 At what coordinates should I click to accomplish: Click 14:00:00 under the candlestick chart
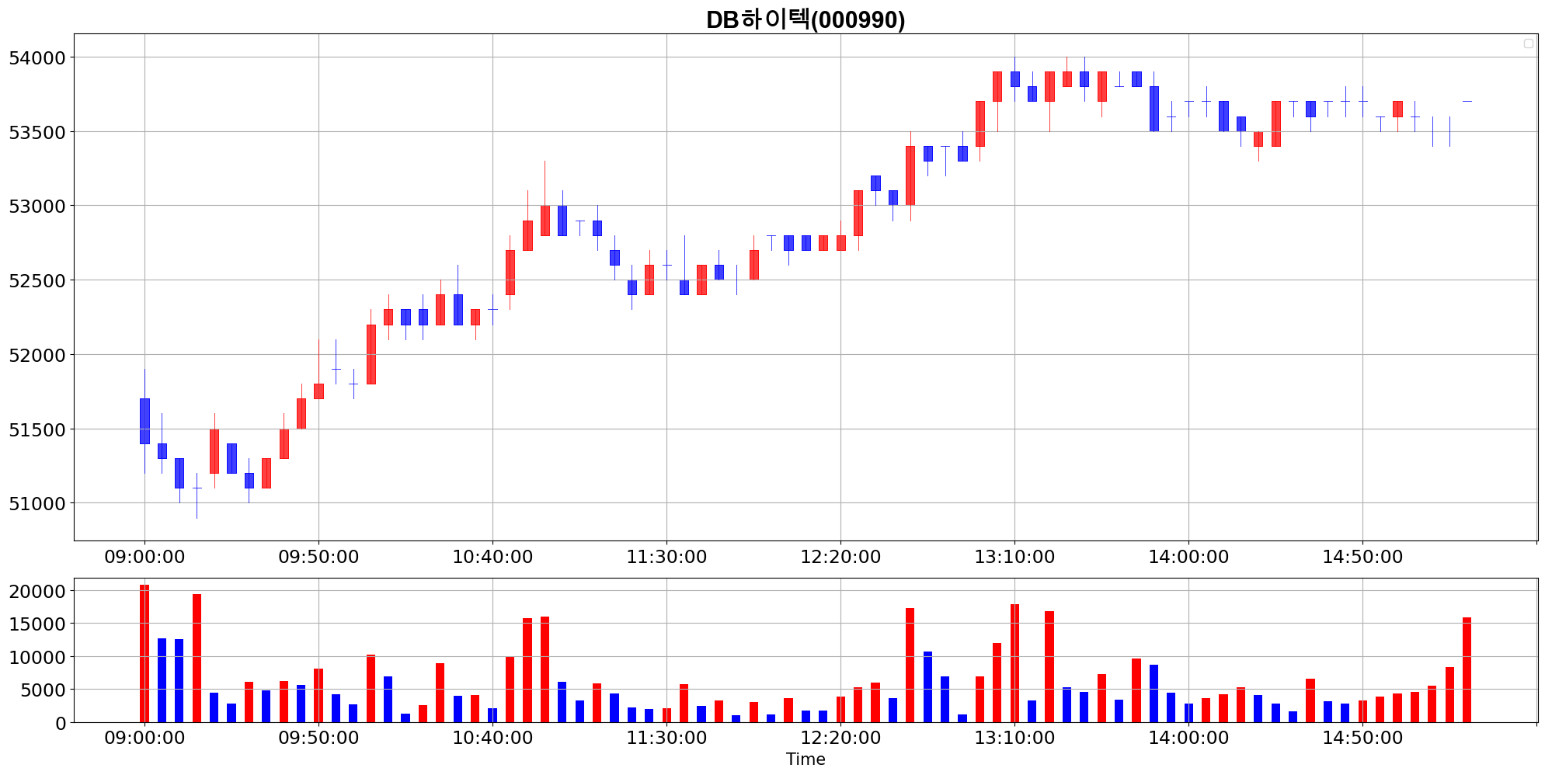coord(1188,557)
